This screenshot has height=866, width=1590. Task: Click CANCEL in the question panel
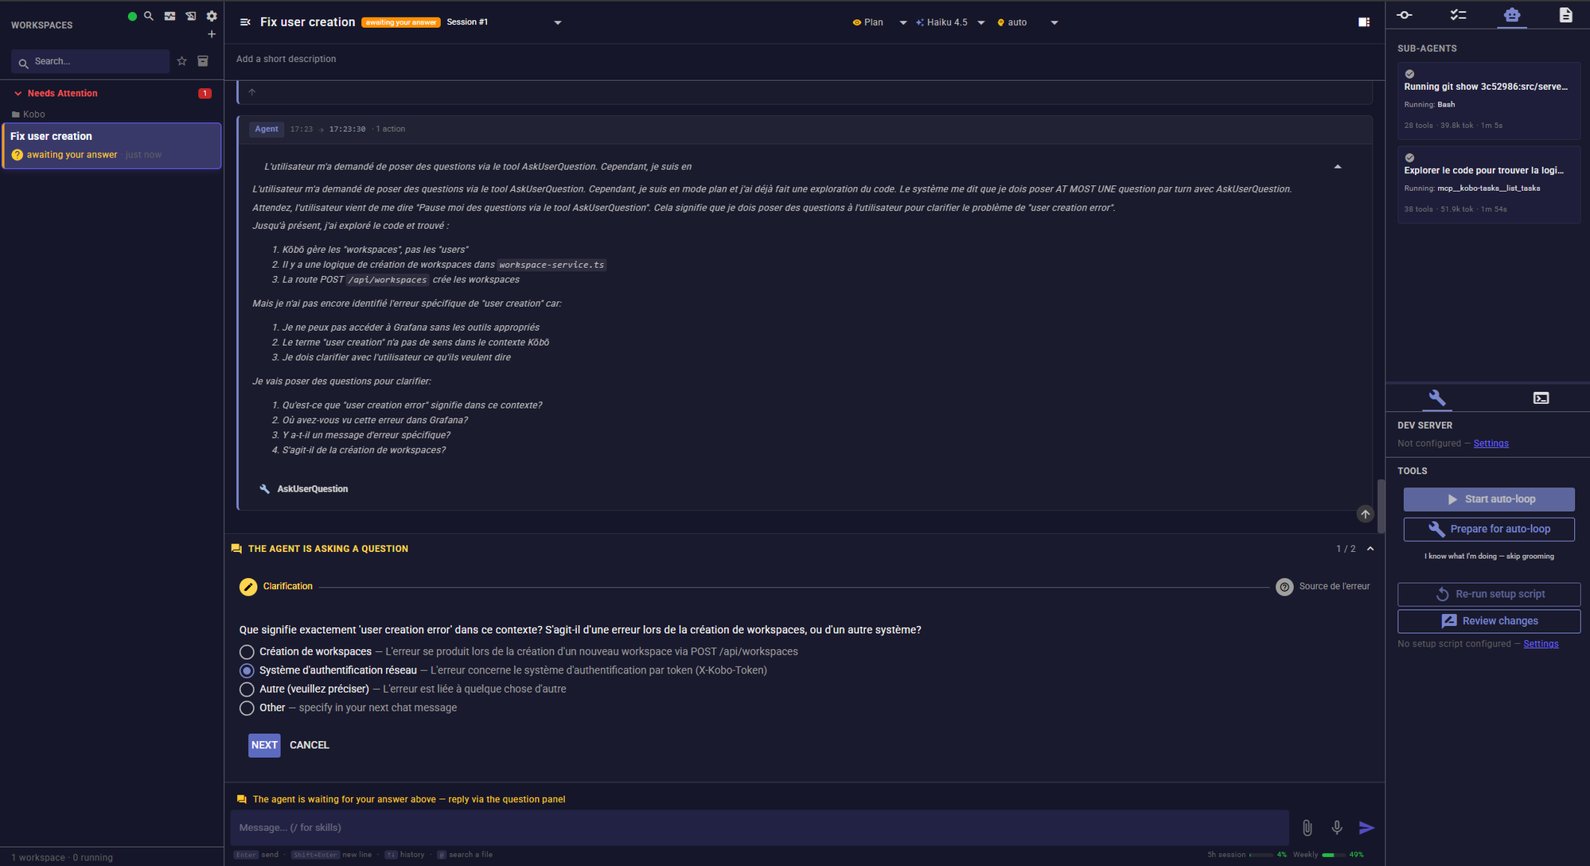(x=310, y=745)
